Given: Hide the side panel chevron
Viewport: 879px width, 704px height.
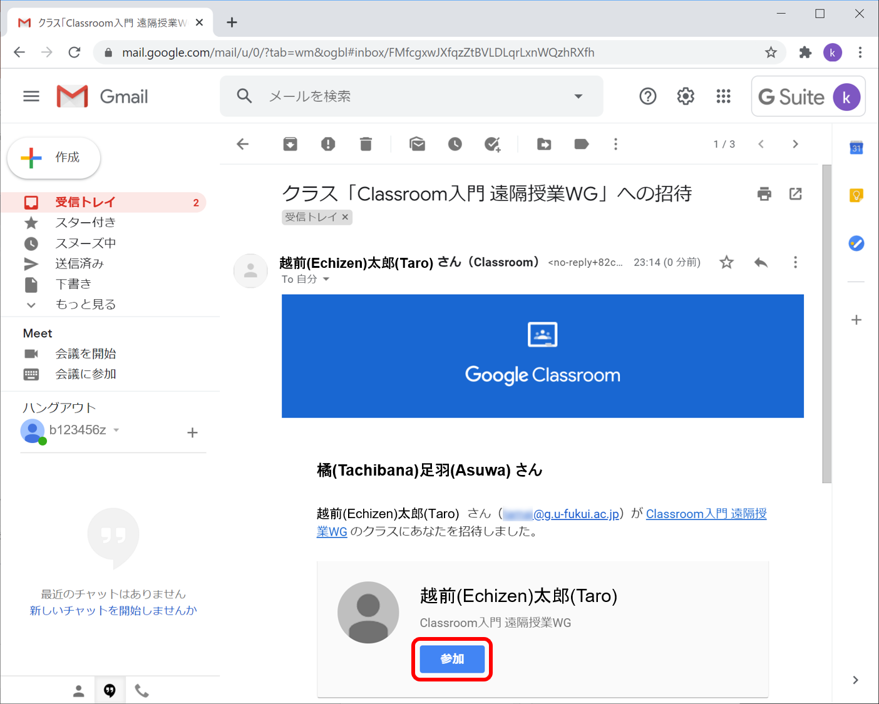Looking at the screenshot, I should (855, 680).
